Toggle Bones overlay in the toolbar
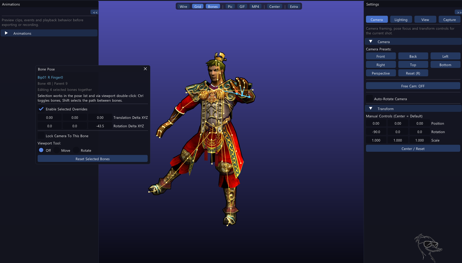 pyautogui.click(x=213, y=6)
